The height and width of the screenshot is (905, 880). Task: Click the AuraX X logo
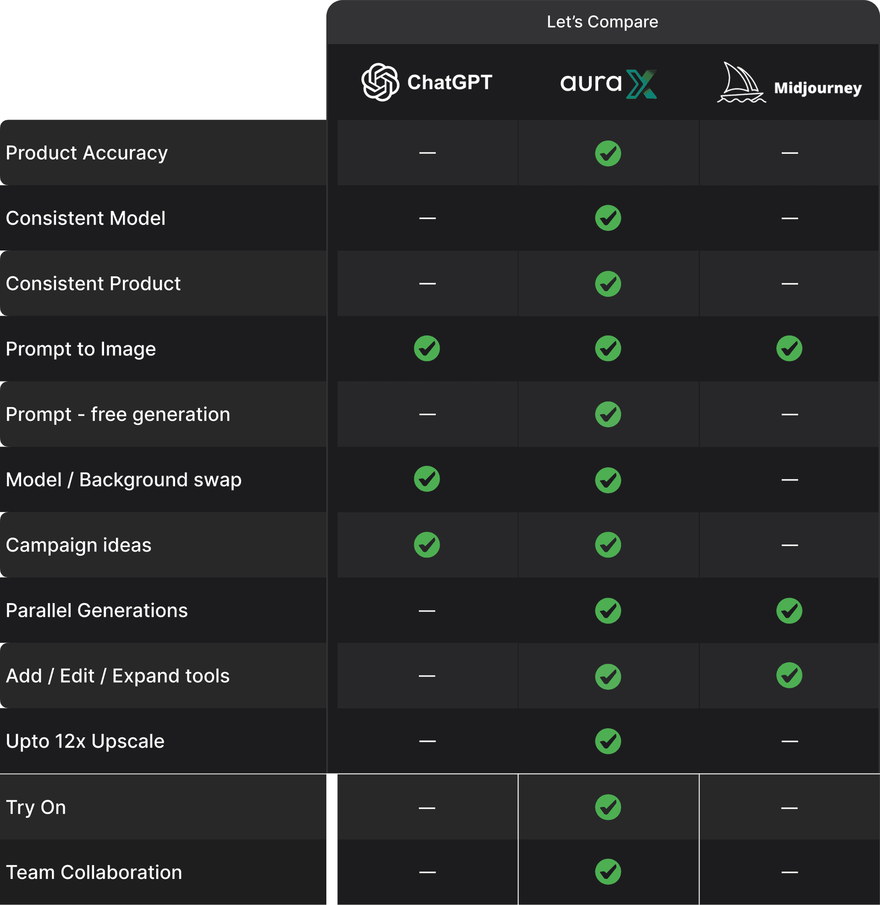point(641,84)
